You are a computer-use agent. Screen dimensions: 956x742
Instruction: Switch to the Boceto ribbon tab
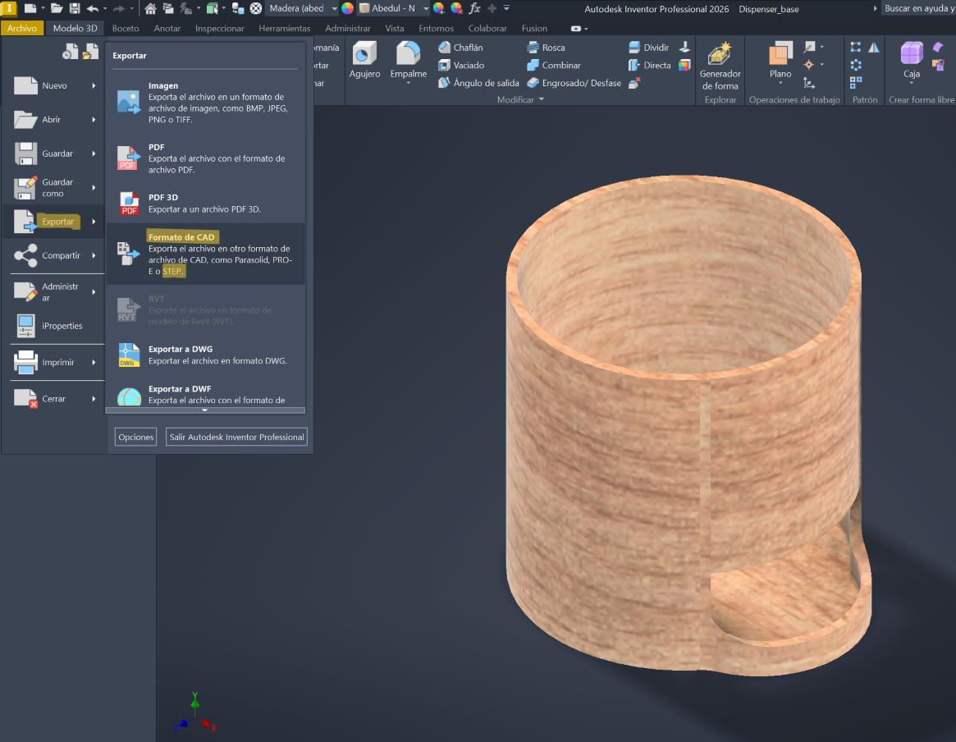pos(126,28)
